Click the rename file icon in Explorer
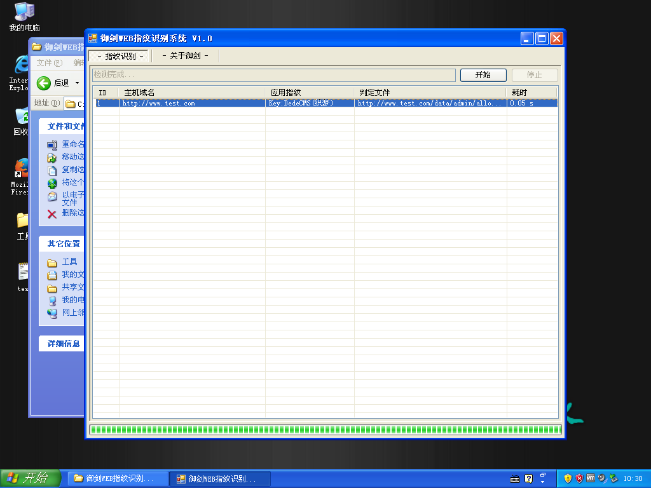The image size is (651, 488). (52, 145)
